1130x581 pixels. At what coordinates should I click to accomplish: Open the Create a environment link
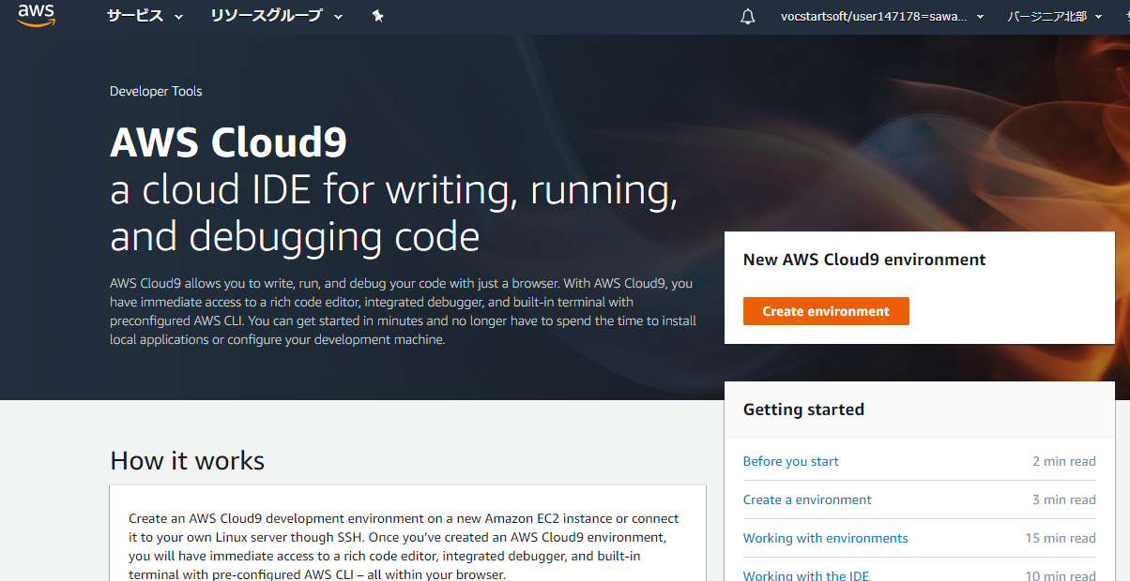tap(807, 499)
